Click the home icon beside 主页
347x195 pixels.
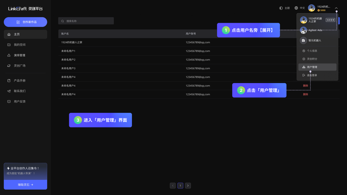(9, 34)
